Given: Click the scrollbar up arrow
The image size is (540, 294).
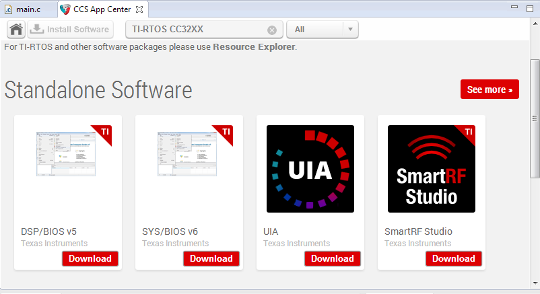Looking at the screenshot, I should (x=535, y=24).
